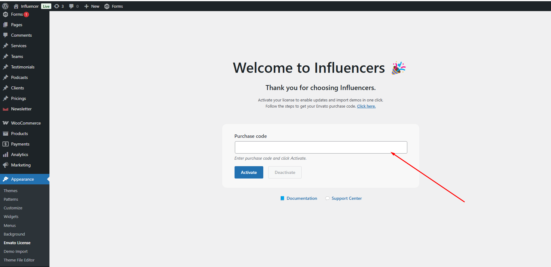
Task: Click the Activate button
Action: pyautogui.click(x=248, y=172)
